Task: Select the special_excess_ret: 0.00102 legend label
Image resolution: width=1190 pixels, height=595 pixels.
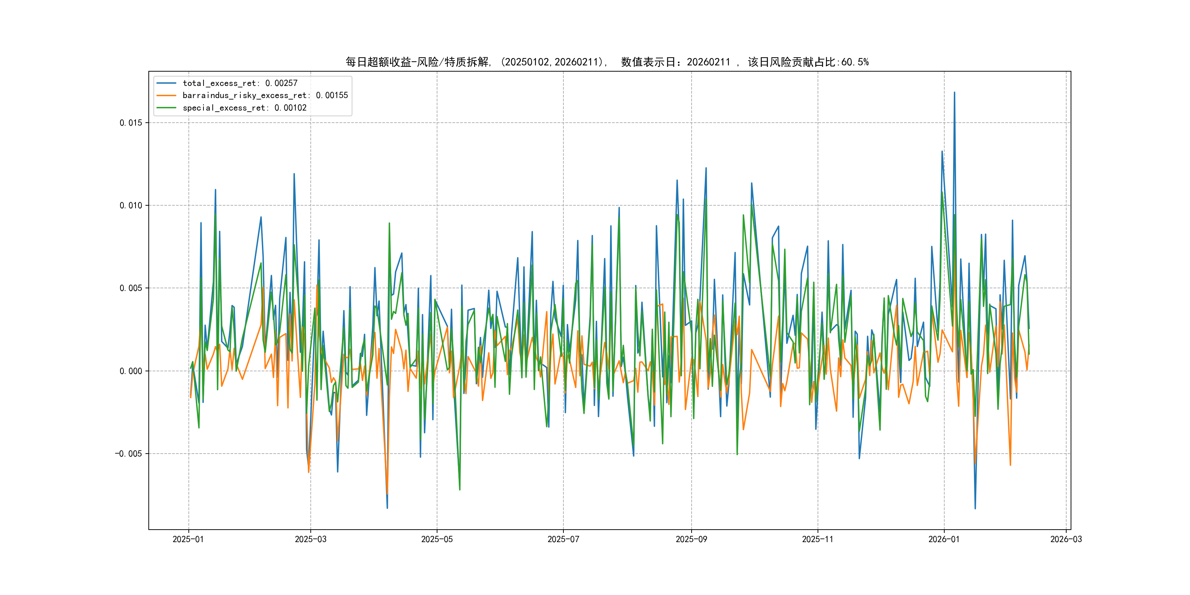Action: pos(244,108)
